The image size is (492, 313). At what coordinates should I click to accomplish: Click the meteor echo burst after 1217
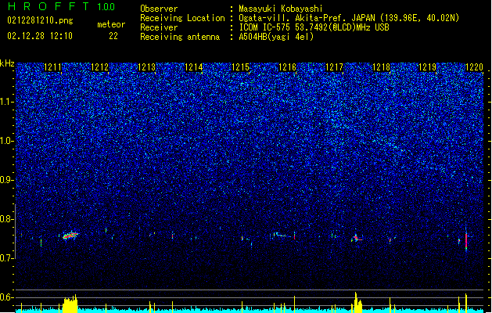pyautogui.click(x=357, y=239)
